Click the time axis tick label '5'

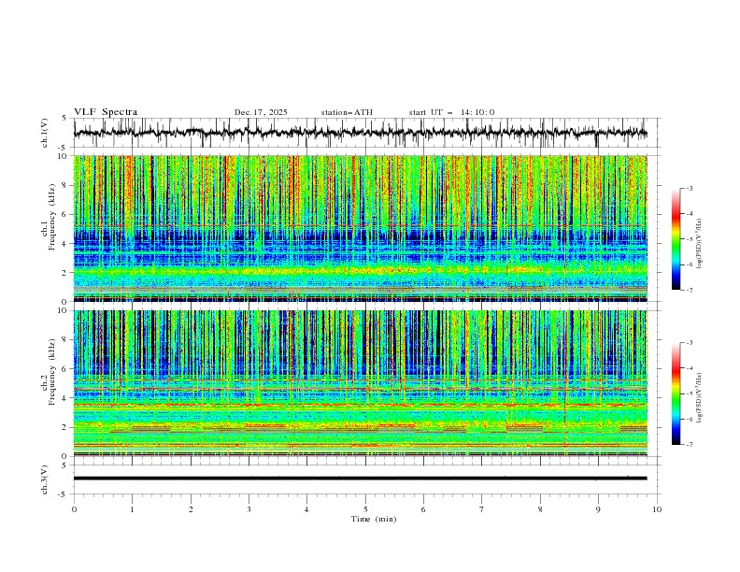365,509
